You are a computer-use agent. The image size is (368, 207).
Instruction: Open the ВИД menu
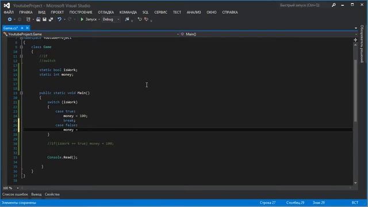tap(42, 12)
